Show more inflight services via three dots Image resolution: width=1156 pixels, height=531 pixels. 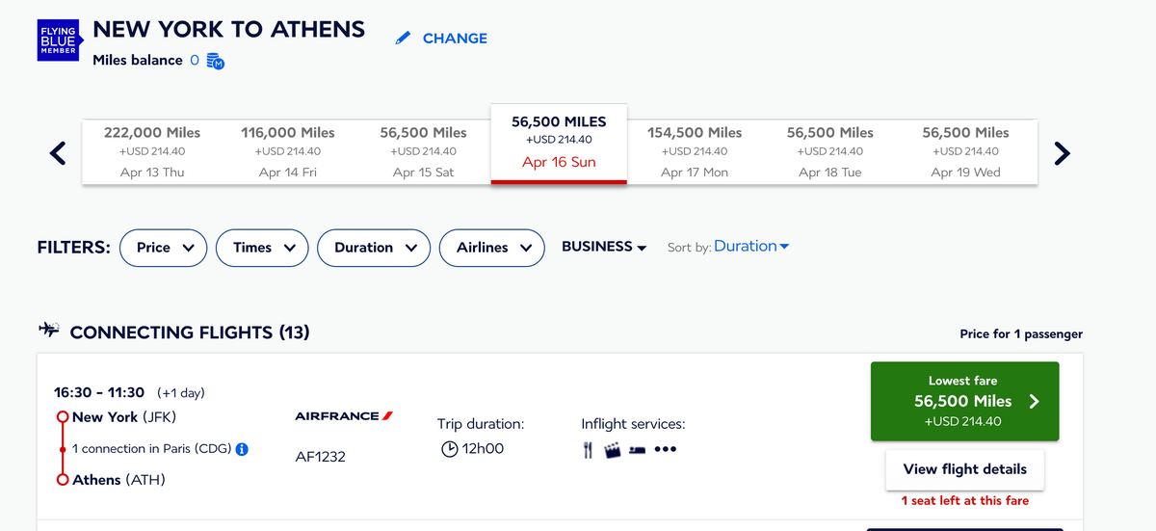[666, 450]
